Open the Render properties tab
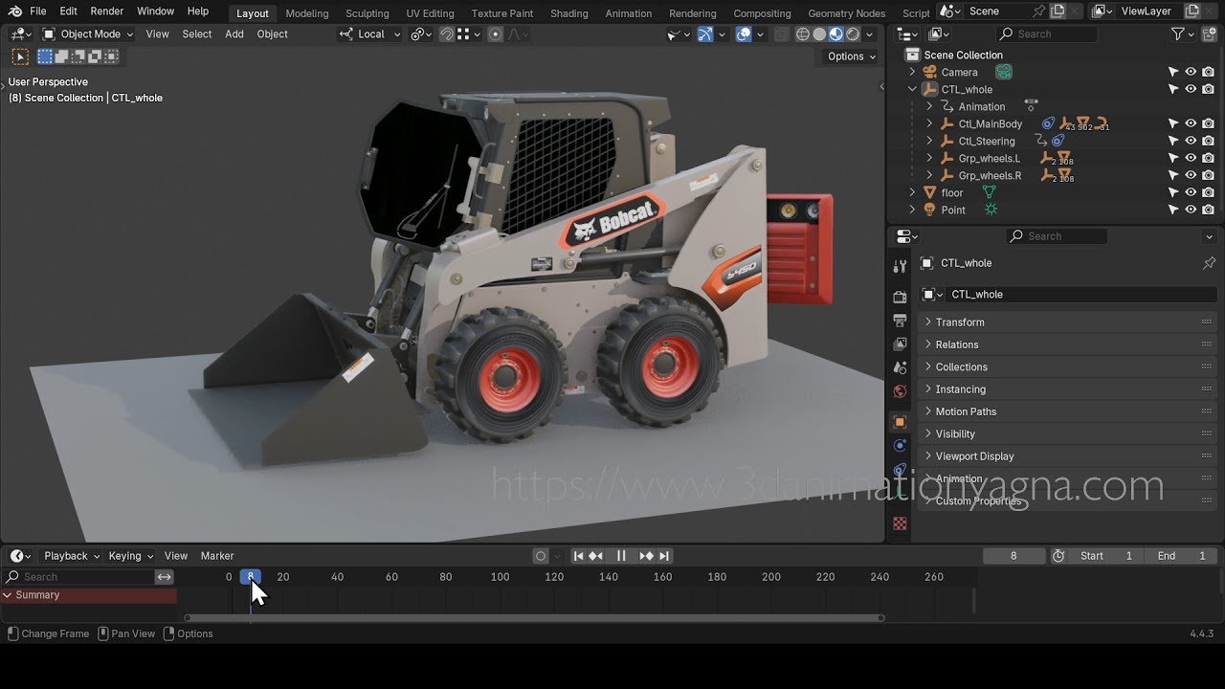Screen dimensions: 1225x689 point(900,298)
